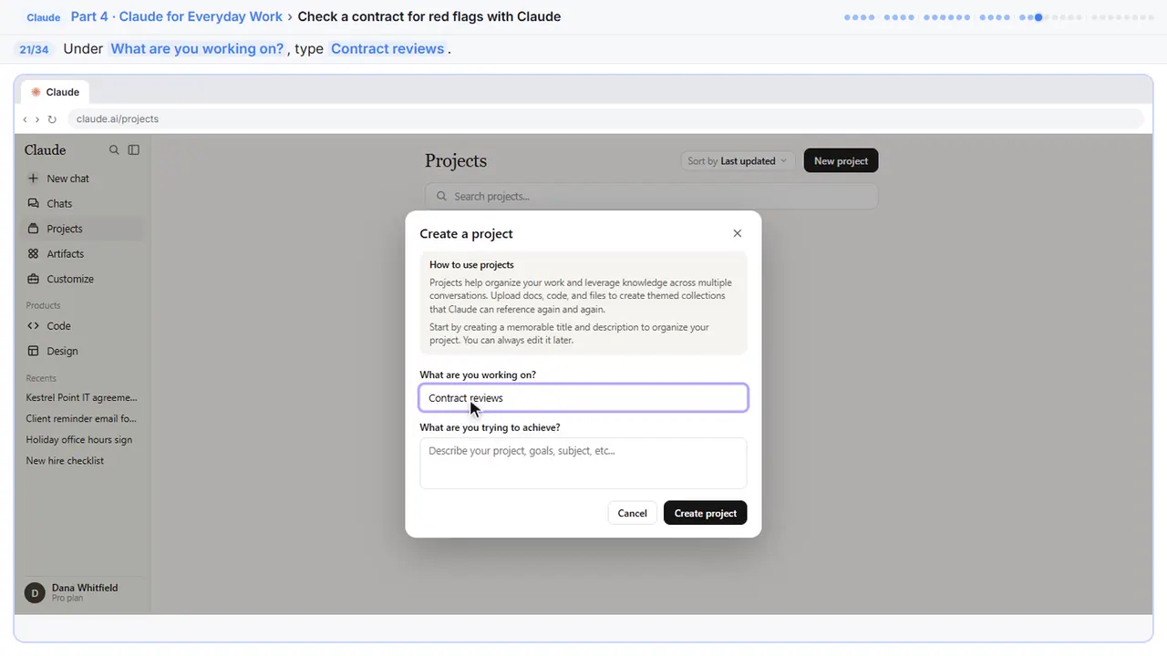
Task: Click Part 4 Claude for Everyday Work breadcrumb
Action: pyautogui.click(x=177, y=16)
